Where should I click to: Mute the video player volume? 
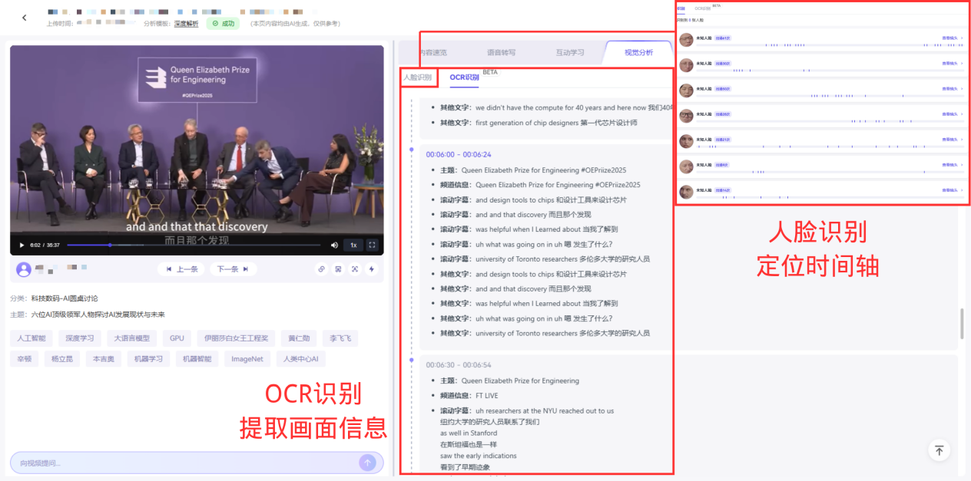pyautogui.click(x=333, y=244)
